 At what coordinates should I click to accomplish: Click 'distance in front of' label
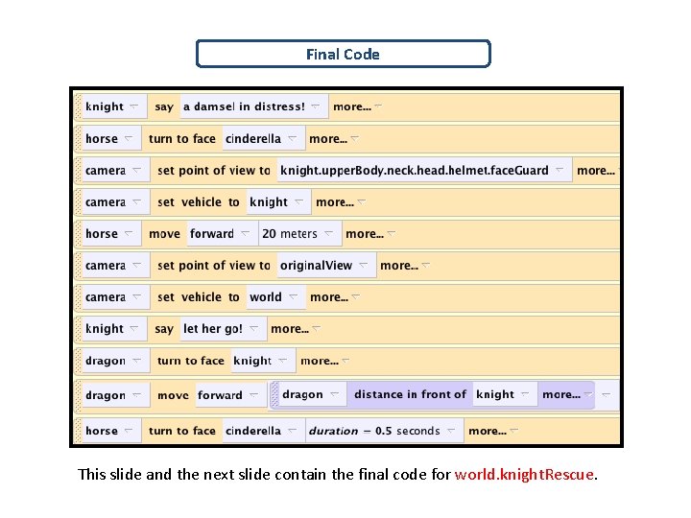click(410, 394)
